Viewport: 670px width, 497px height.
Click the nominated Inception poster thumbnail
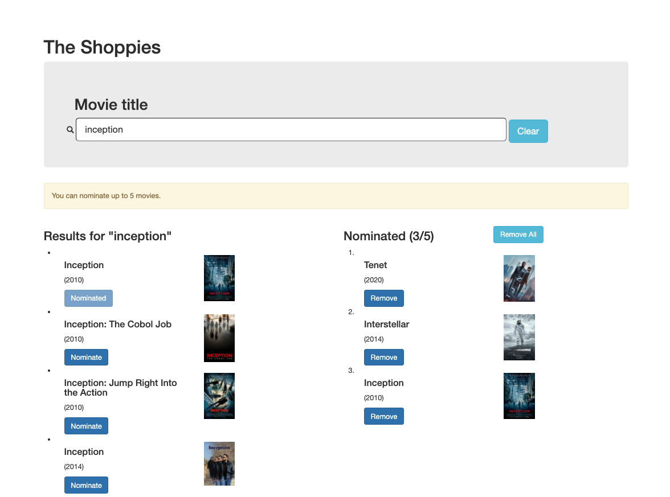click(519, 396)
